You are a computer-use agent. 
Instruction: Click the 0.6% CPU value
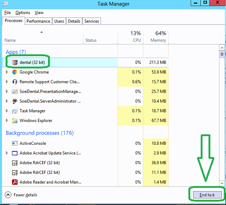(137, 82)
